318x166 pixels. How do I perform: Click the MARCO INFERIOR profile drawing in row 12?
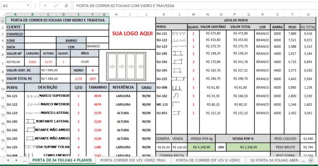coord(33,105)
